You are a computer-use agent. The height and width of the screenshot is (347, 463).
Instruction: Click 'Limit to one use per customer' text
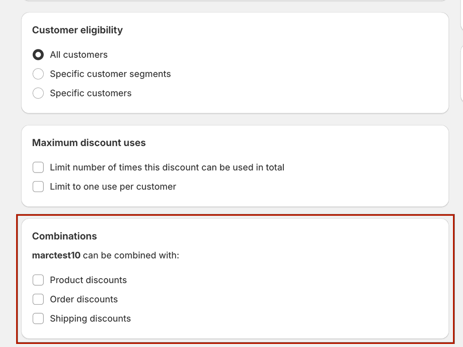(113, 187)
